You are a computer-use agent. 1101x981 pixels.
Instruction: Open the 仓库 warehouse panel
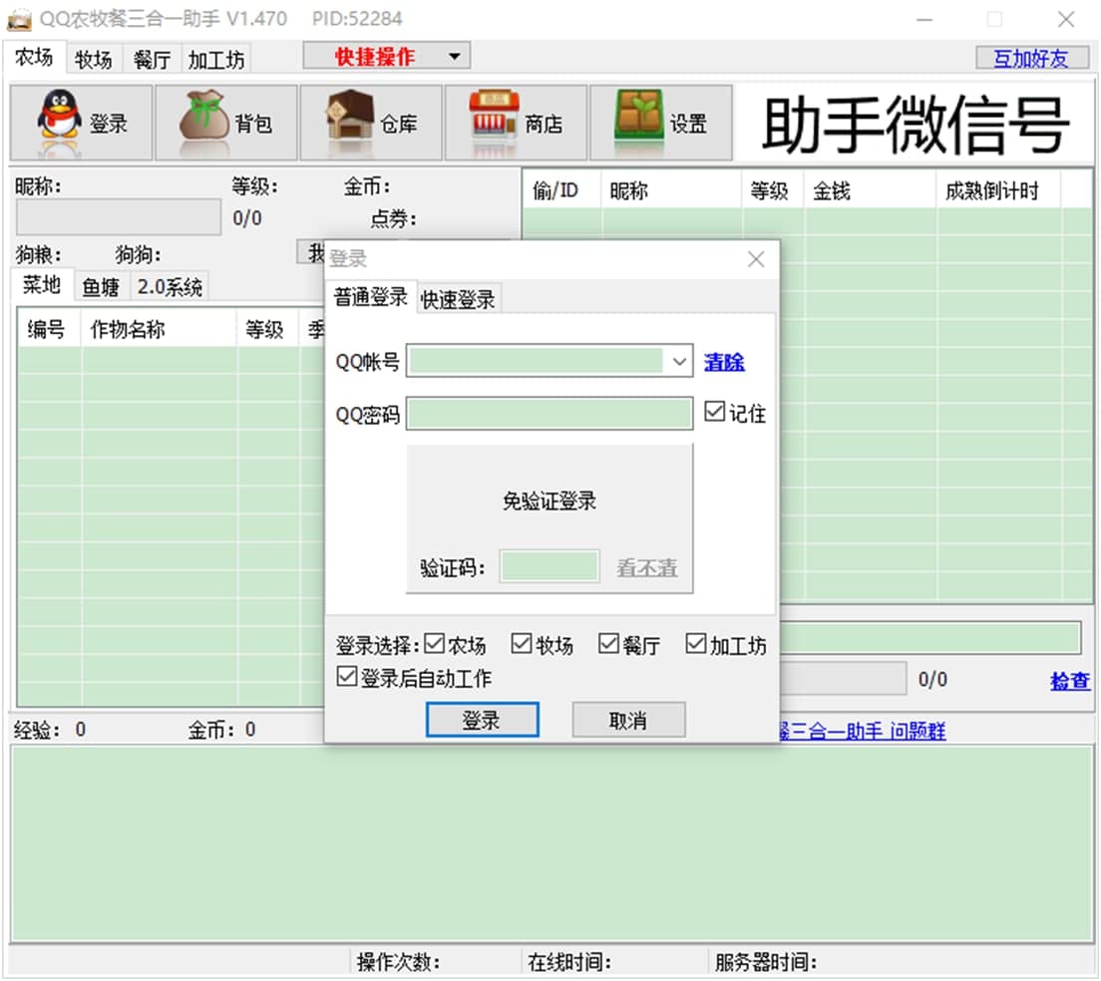(x=370, y=120)
